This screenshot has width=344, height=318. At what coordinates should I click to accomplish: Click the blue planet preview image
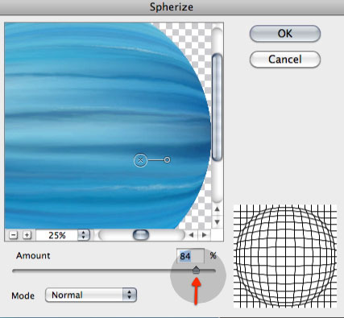tap(107, 126)
